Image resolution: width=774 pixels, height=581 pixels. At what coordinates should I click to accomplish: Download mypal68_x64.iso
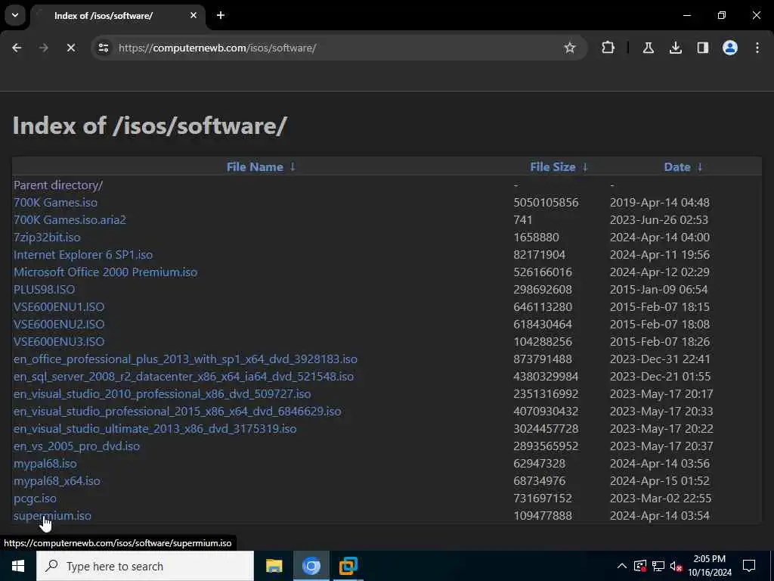coord(57,480)
